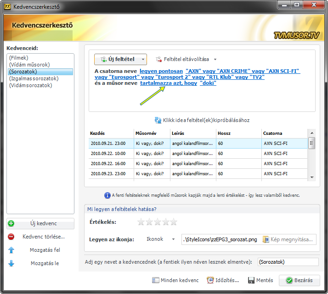This screenshot has height=294, width=328.
Task: Click the blue down arrow Mozgatás le
Action: (x=11, y=263)
